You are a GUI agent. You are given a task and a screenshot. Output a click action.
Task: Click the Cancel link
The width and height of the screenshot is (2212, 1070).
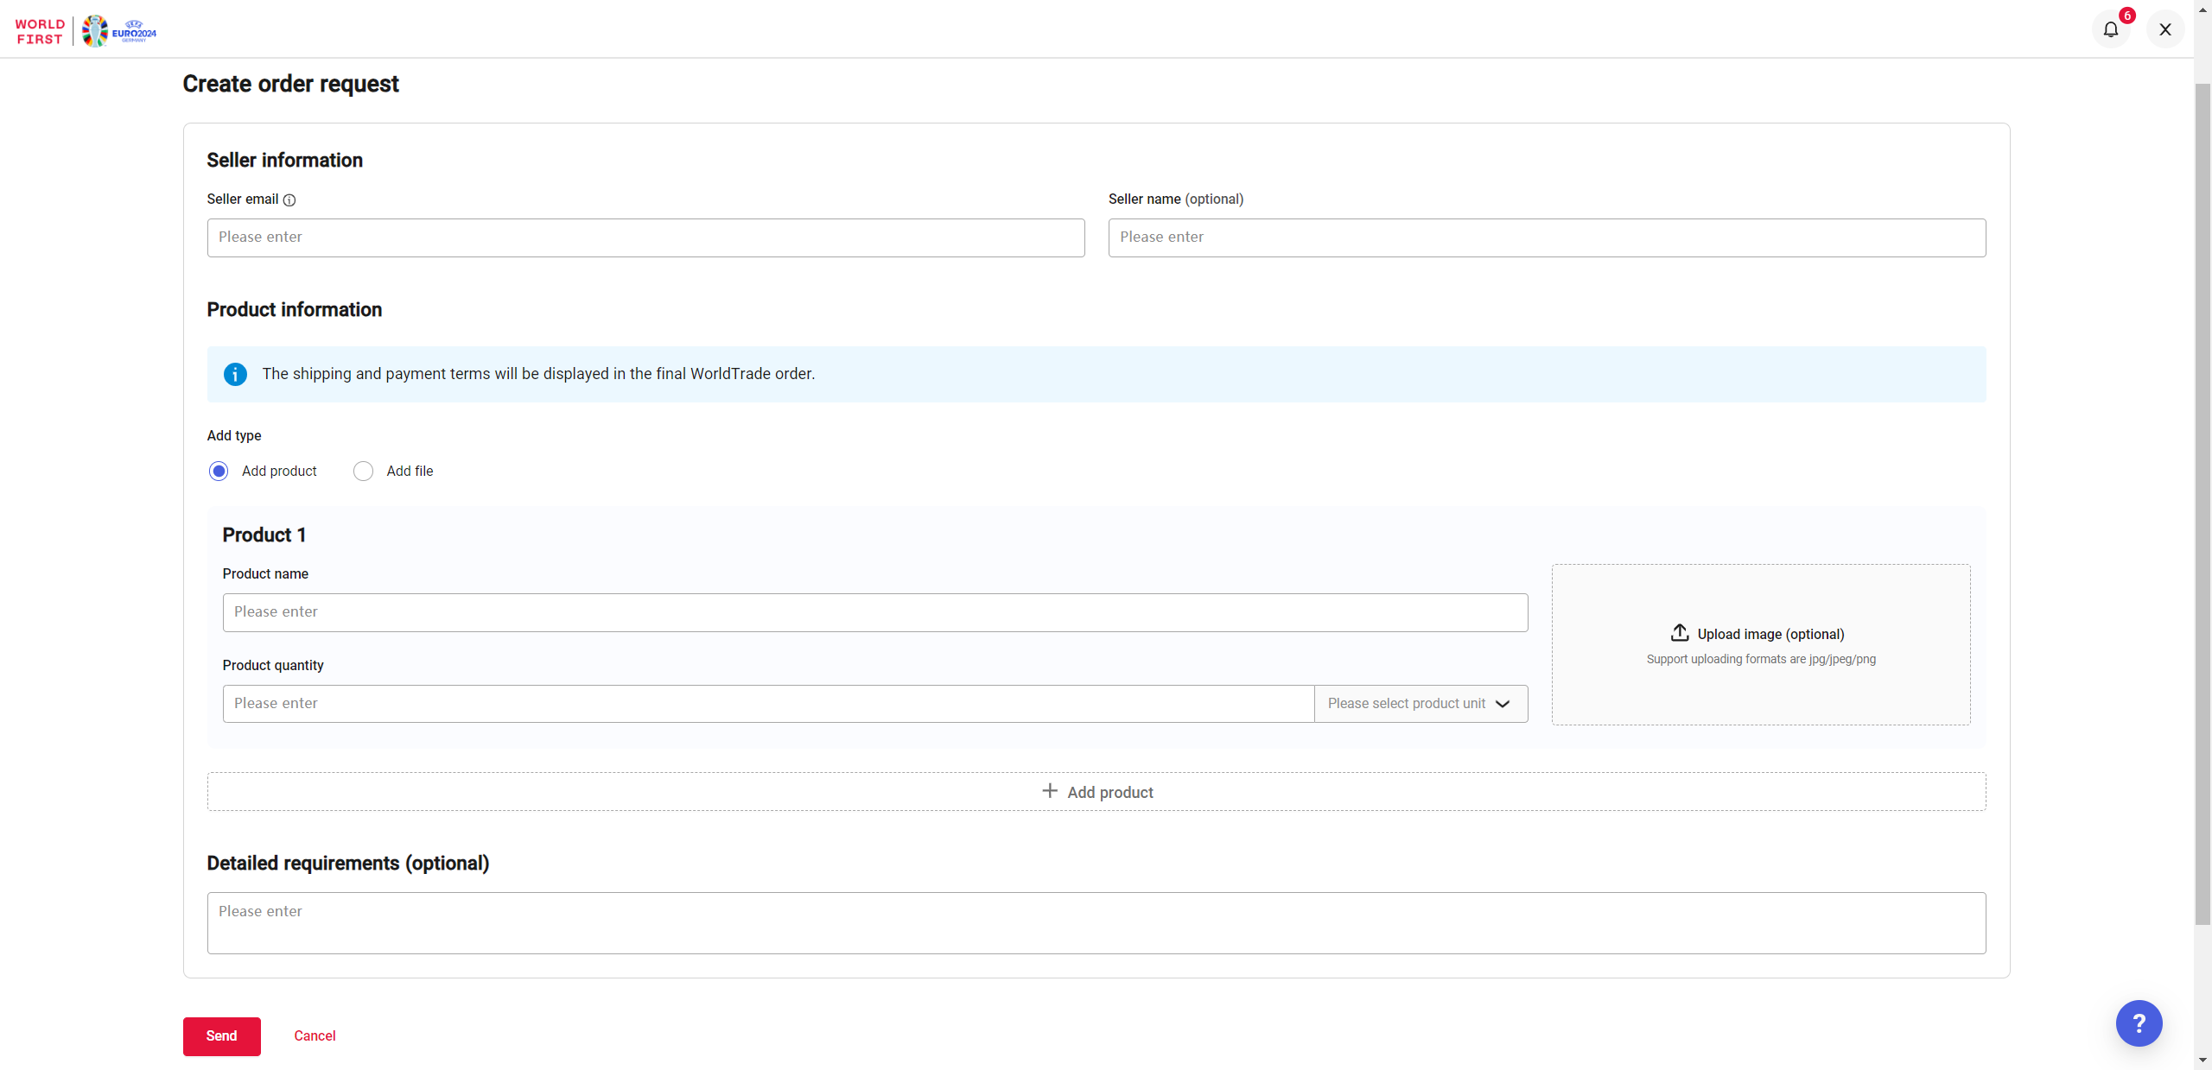(x=315, y=1035)
